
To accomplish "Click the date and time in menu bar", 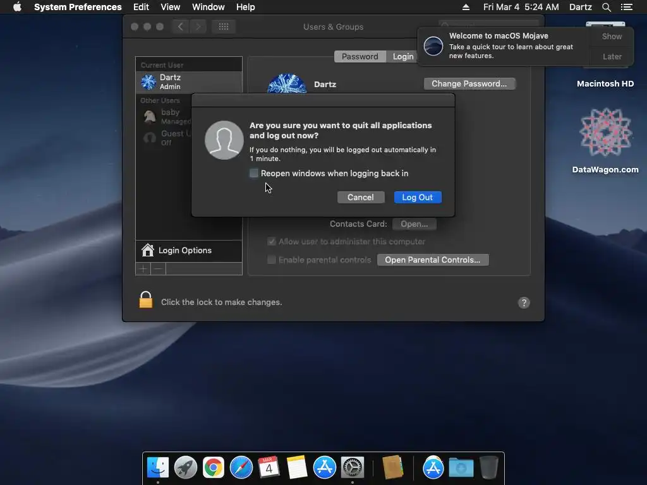I will [521, 7].
